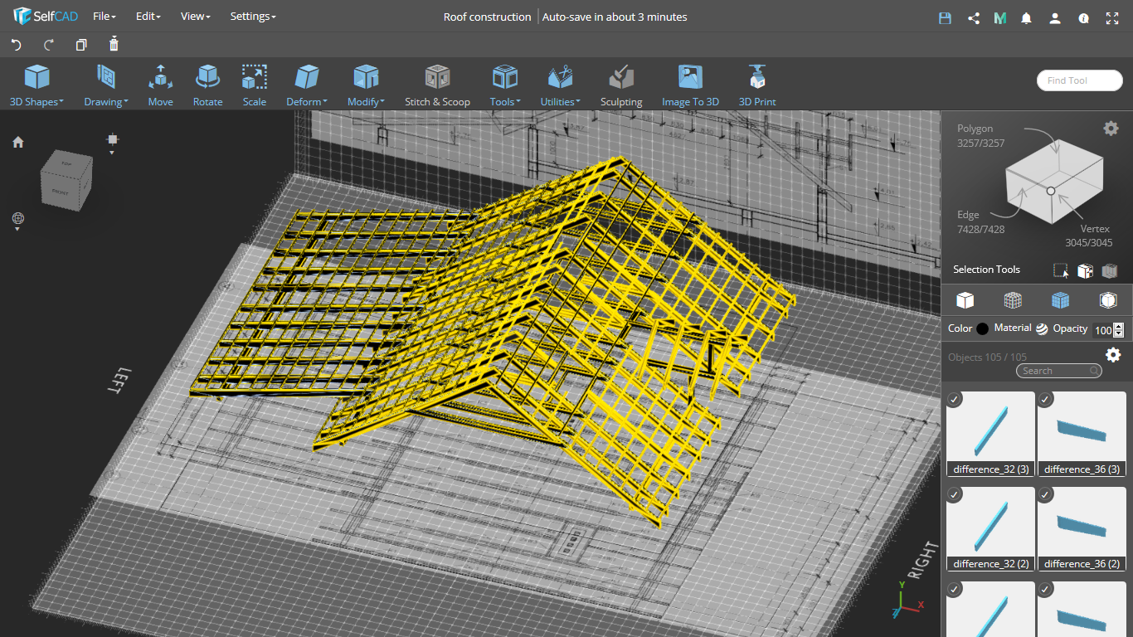Click the Find Tool search box
Viewport: 1133px width, 637px height.
point(1079,80)
